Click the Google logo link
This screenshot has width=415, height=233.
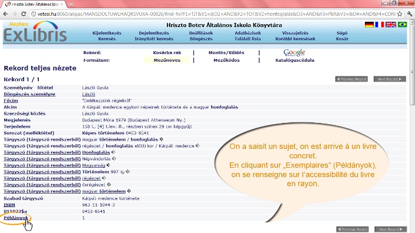295,52
